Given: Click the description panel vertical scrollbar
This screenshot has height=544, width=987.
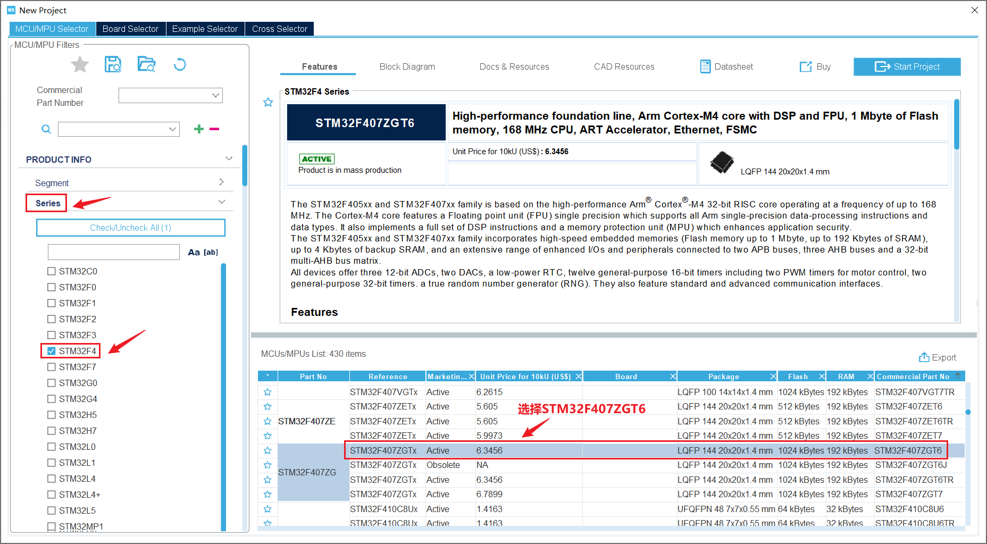Looking at the screenshot, I should coord(957,124).
